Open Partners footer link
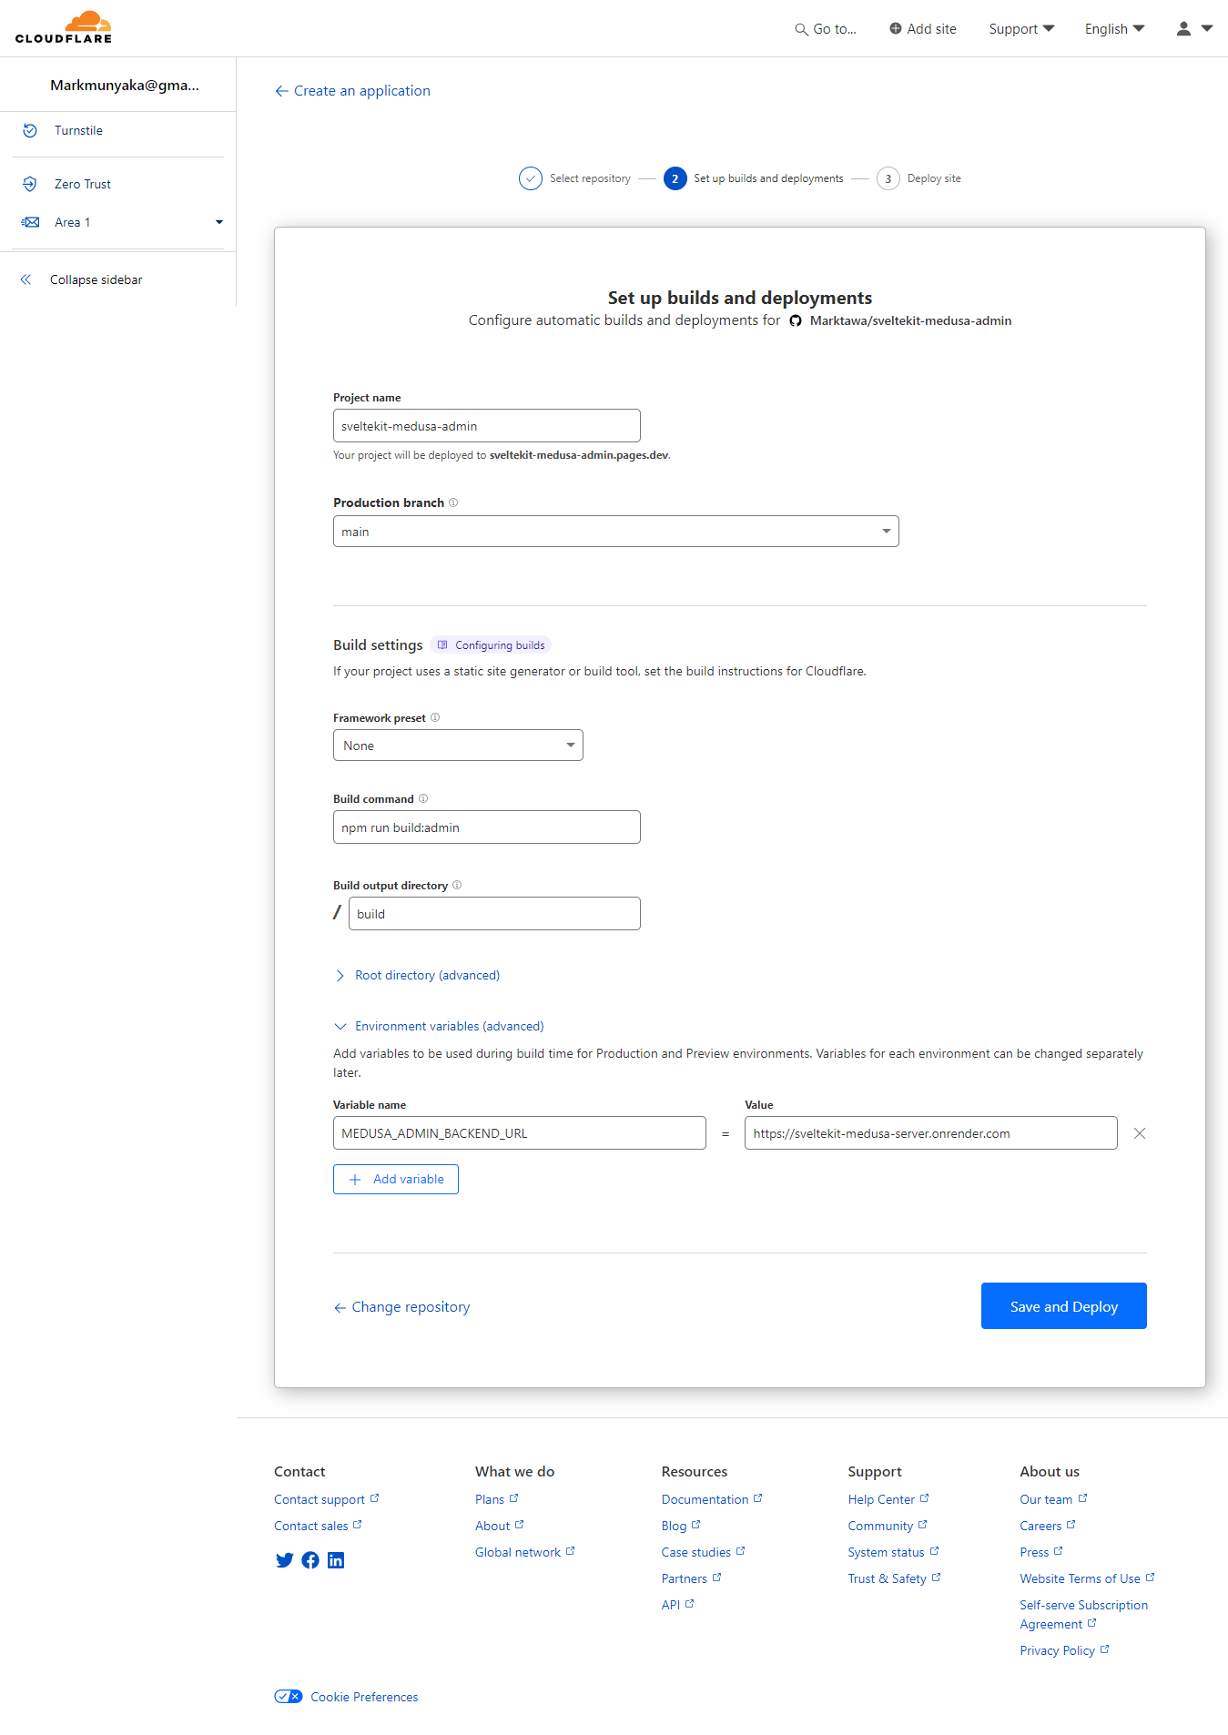The width and height of the screenshot is (1228, 1735). click(691, 1578)
